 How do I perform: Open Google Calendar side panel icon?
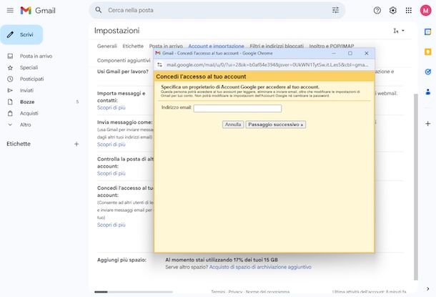[427, 31]
